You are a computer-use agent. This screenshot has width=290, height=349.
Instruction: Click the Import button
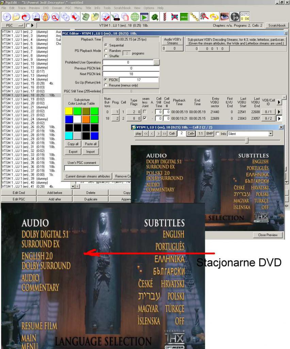[91, 152]
